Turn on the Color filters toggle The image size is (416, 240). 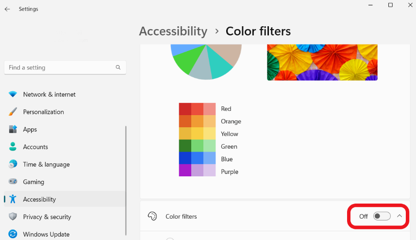[382, 216]
